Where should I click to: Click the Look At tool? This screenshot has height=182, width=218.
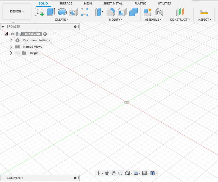pyautogui.click(x=107, y=173)
